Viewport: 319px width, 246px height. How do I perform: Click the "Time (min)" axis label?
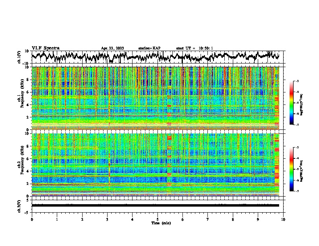[161, 223]
